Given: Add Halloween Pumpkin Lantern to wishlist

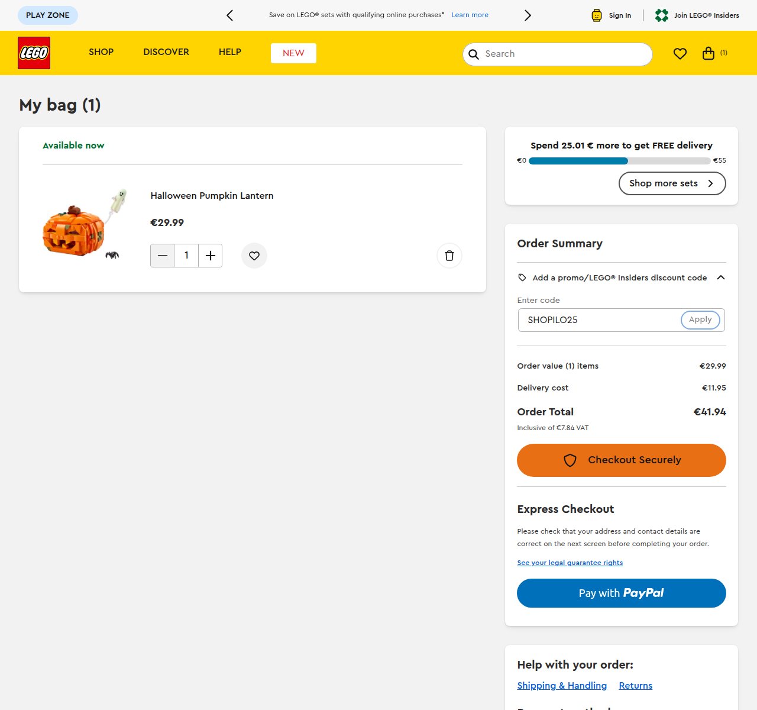Looking at the screenshot, I should (254, 256).
